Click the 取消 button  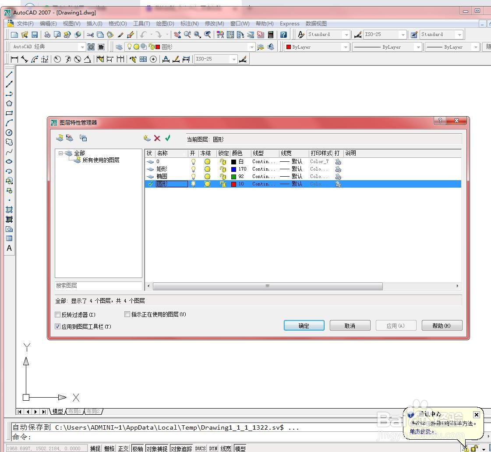[350, 326]
